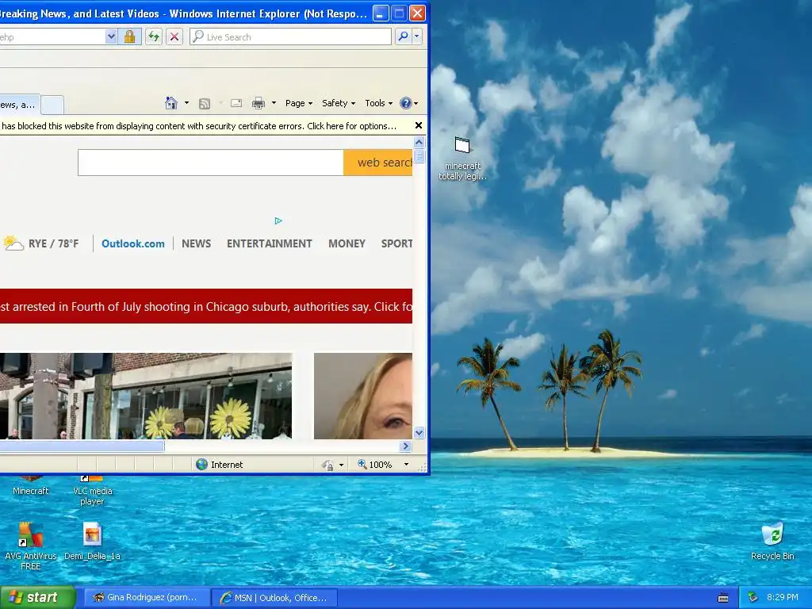Click the horizontal scrollbar thumb
Screen dimensions: 812x609
coord(82,446)
